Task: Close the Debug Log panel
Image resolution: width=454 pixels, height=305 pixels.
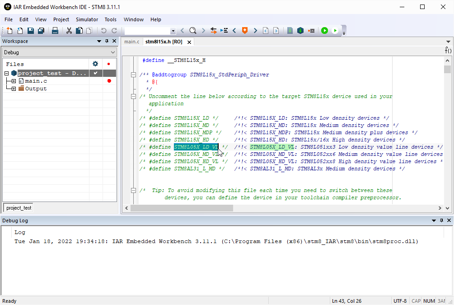Action: 449,221
